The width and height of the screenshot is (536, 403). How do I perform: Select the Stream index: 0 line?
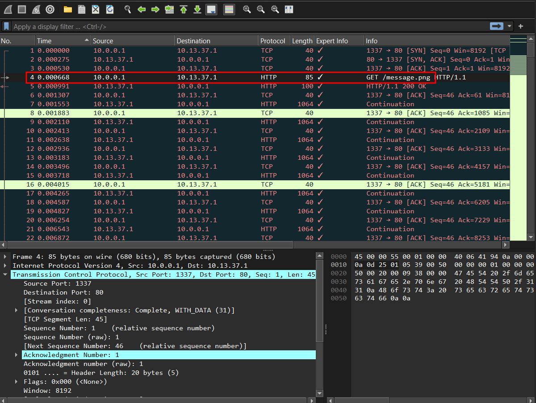57,301
